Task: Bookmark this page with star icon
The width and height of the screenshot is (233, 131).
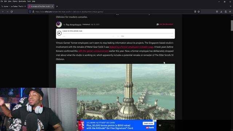Action: click(199, 12)
